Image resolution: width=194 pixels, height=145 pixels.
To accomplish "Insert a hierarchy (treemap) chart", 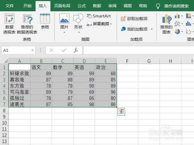I will tap(189, 16).
